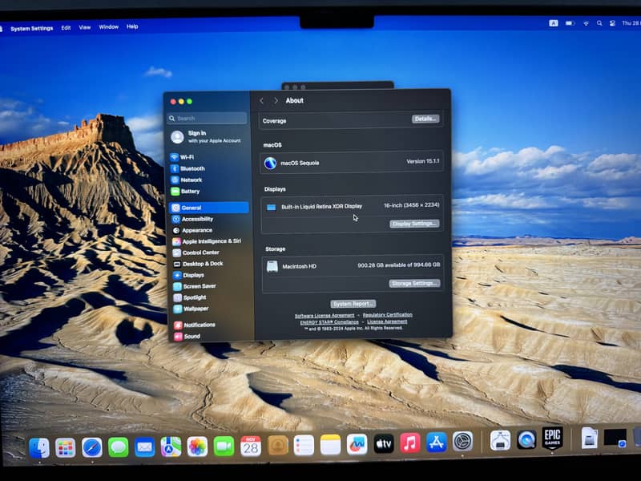Open Battery settings in the sidebar
This screenshot has width=641, height=481.
(189, 192)
